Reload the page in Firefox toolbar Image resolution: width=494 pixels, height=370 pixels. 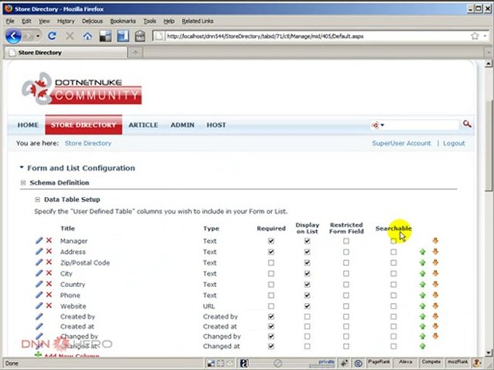[52, 36]
